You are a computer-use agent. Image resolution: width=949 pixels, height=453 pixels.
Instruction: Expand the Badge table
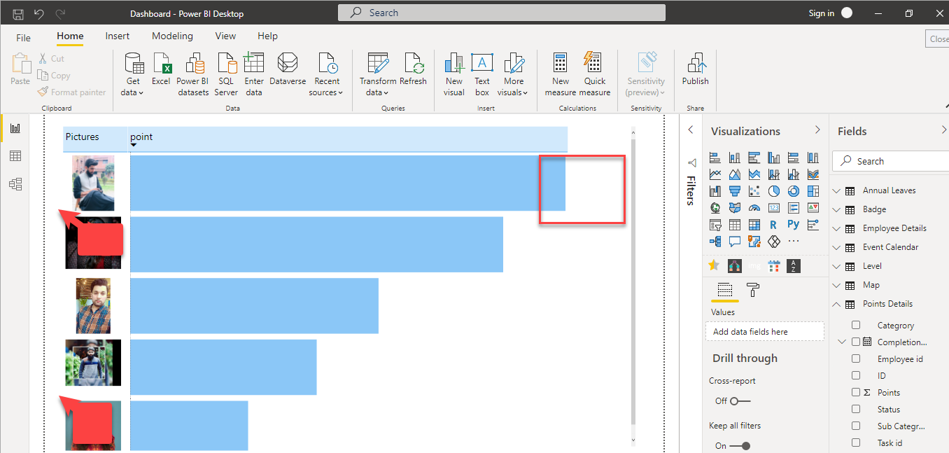tap(836, 209)
